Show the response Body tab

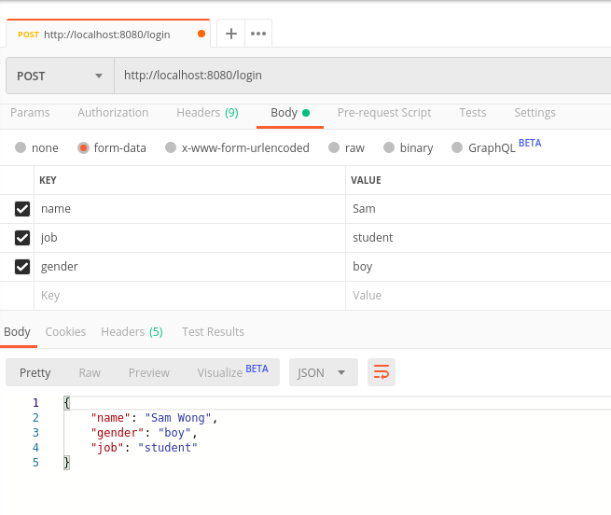click(x=17, y=332)
